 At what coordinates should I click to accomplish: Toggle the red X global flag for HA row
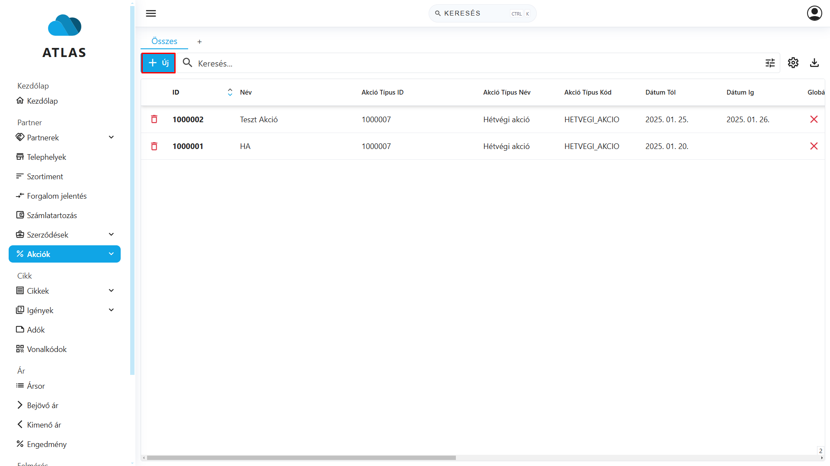pyautogui.click(x=814, y=146)
